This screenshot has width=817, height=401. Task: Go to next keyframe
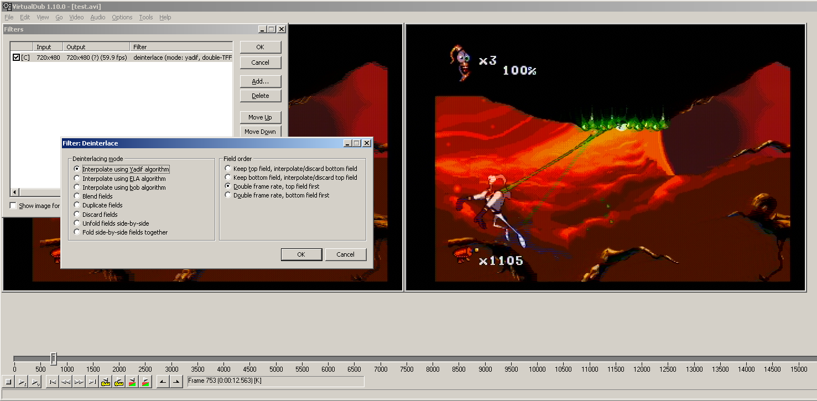(119, 382)
